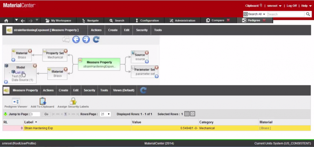
Task: Expand right from Source node blue arrow
Action: (x=147, y=62)
